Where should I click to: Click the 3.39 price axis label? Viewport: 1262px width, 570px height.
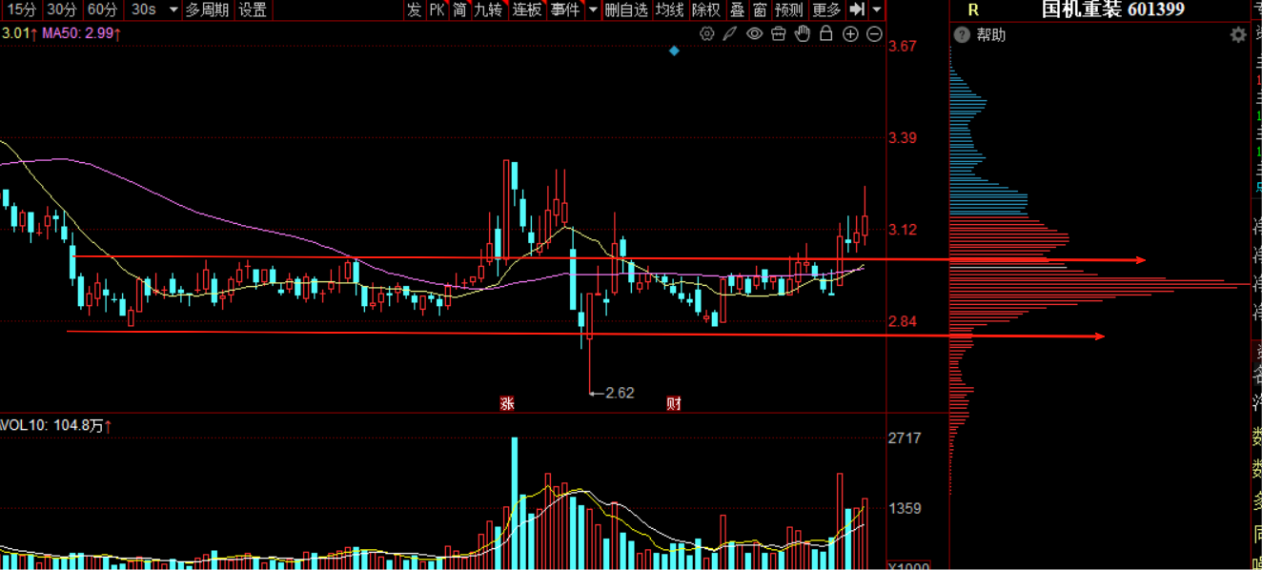click(902, 137)
